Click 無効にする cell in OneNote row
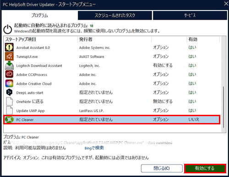The image size is (229, 177). pyautogui.click(x=163, y=102)
